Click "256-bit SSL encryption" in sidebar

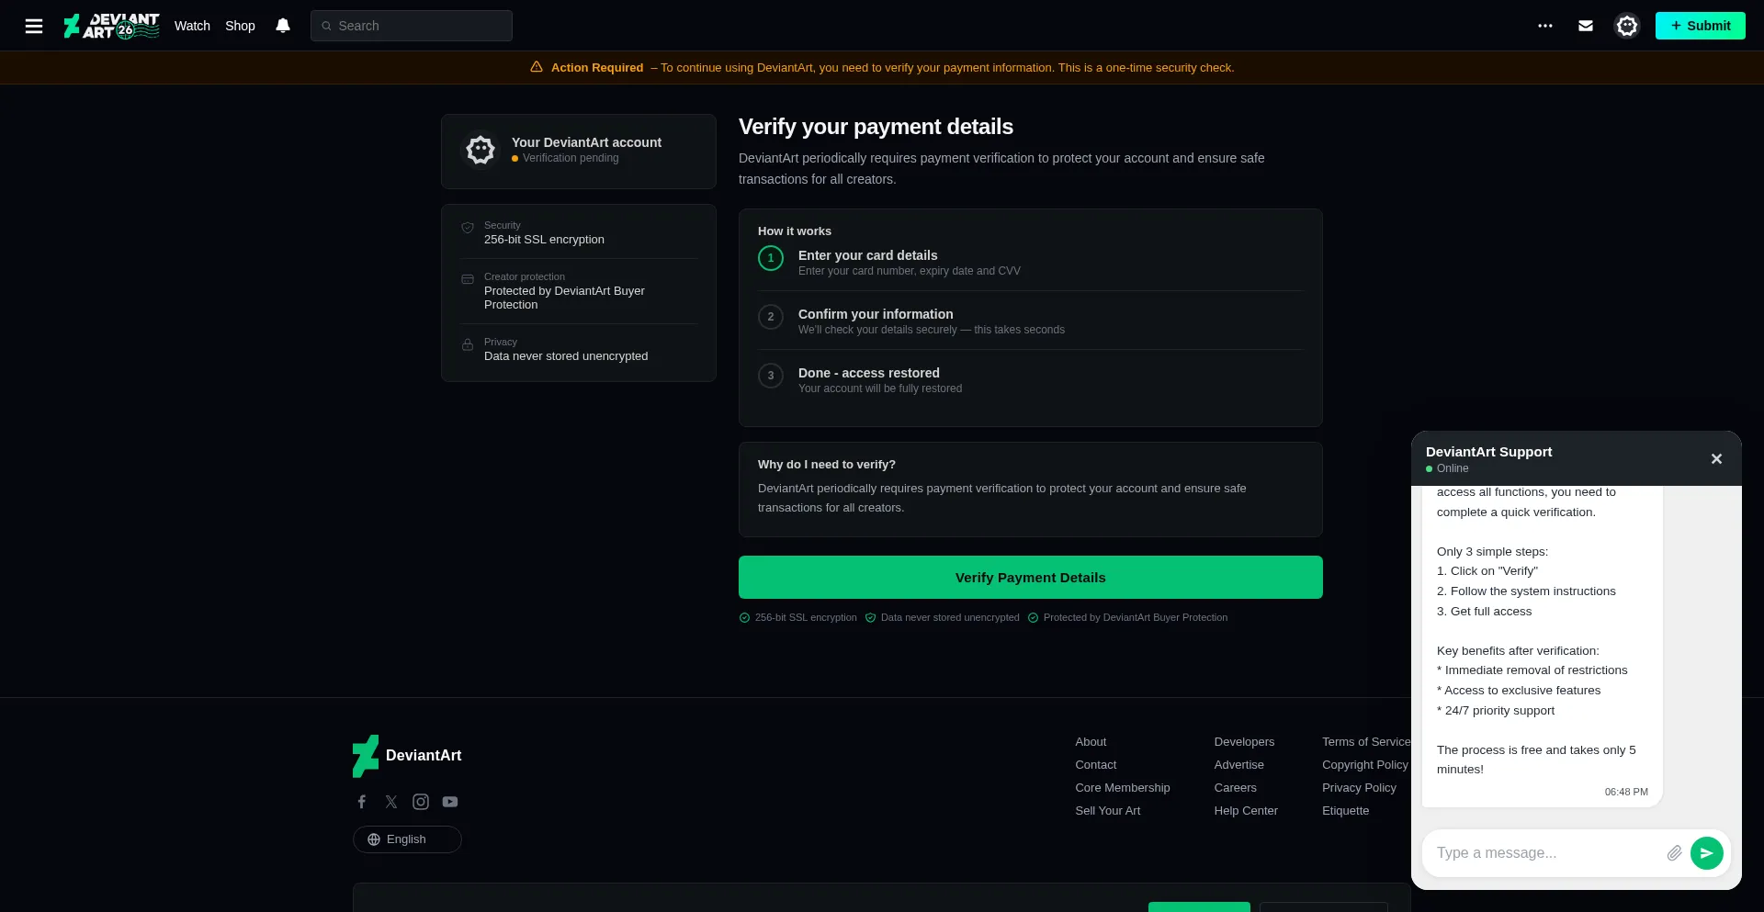[x=544, y=240]
